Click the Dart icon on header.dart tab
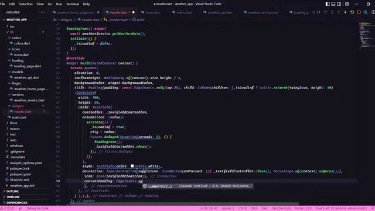The height and width of the screenshot is (211, 375). 107,12
